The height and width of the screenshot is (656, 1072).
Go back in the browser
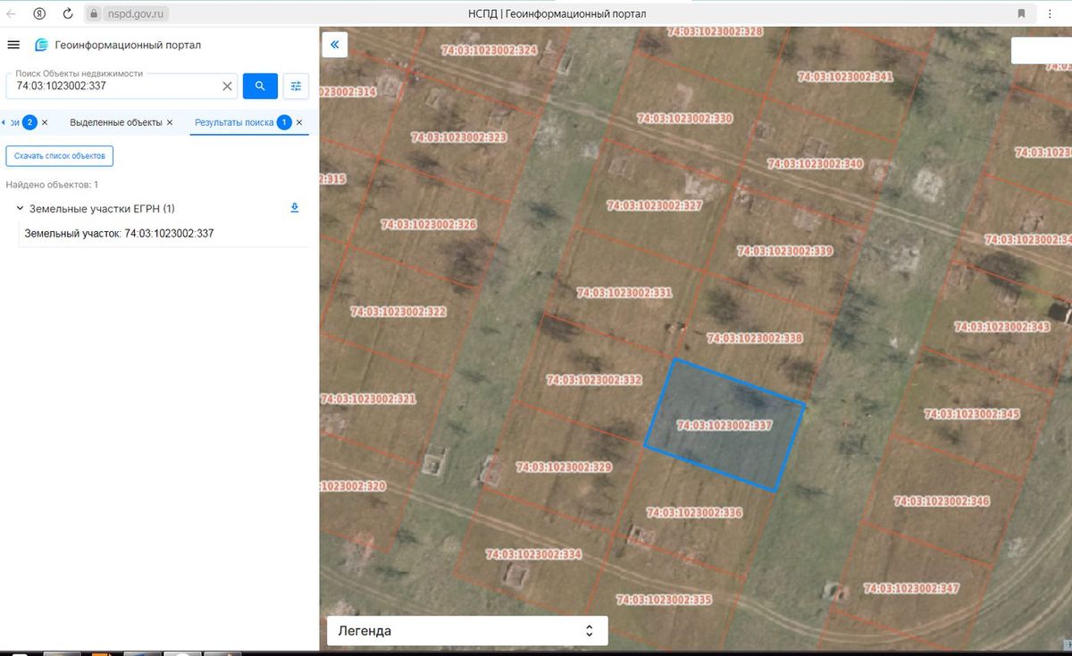[11, 13]
